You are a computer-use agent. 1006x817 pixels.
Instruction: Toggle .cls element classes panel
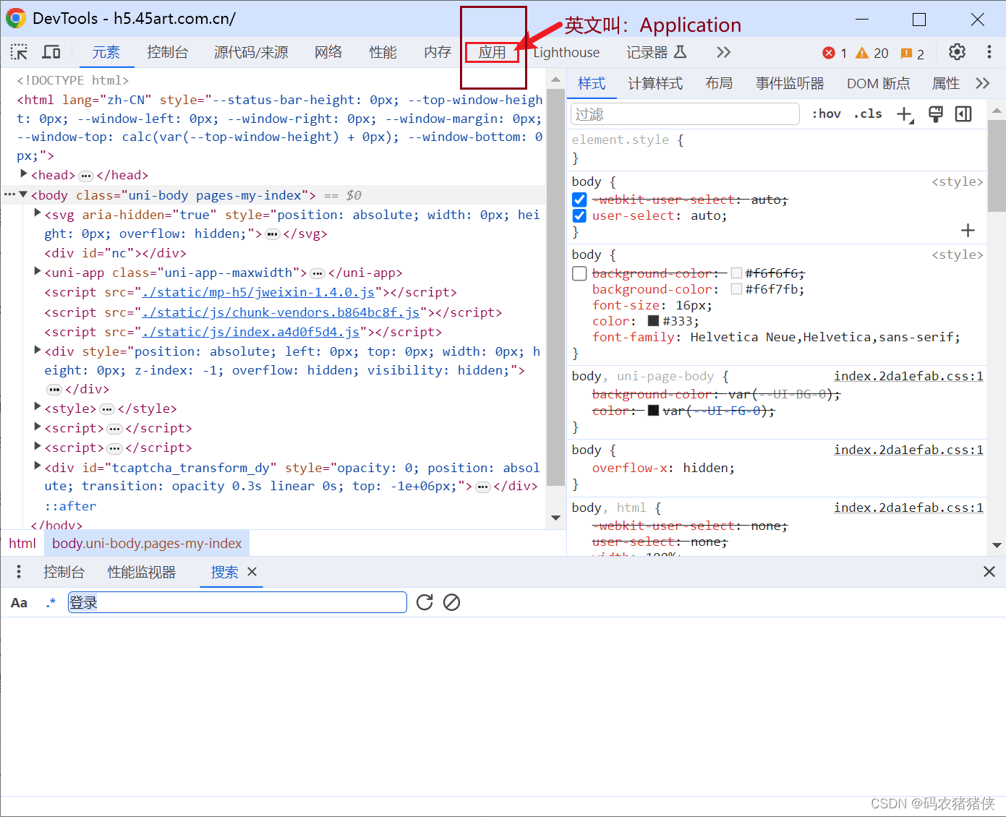pos(868,114)
